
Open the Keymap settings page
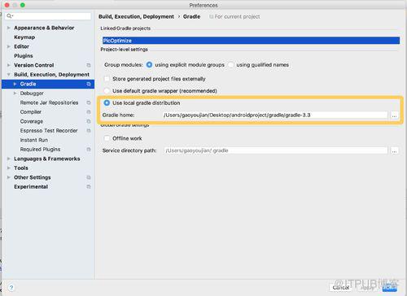tap(24, 37)
